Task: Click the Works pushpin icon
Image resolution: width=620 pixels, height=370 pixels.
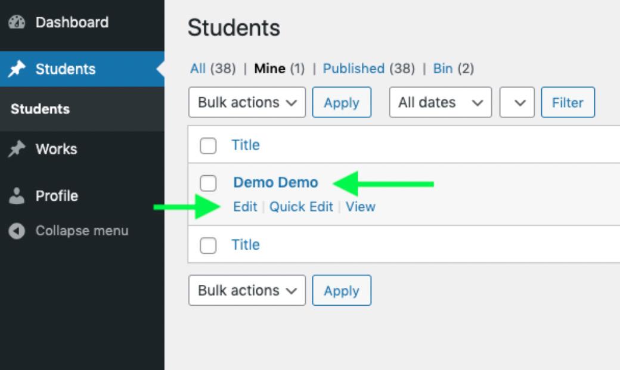Action: 18,149
